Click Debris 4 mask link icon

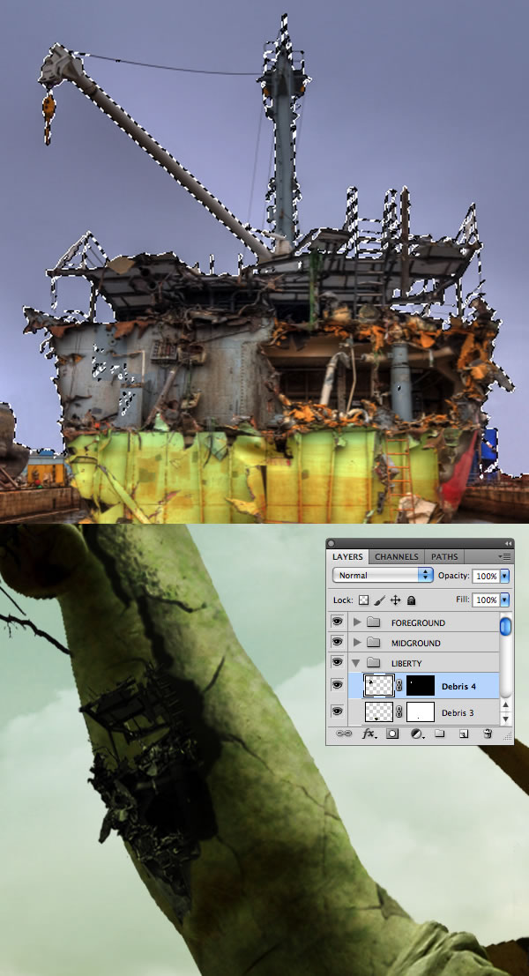[x=399, y=686]
